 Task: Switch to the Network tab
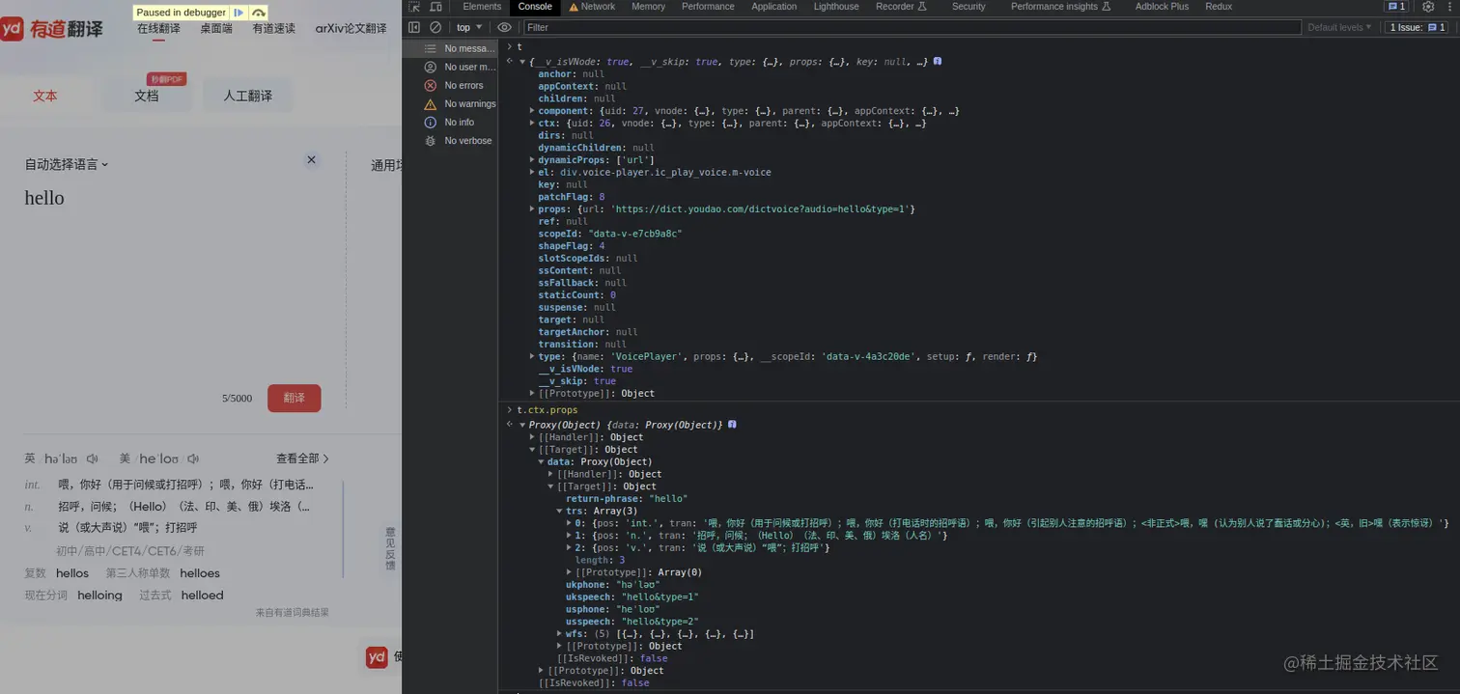coord(592,7)
